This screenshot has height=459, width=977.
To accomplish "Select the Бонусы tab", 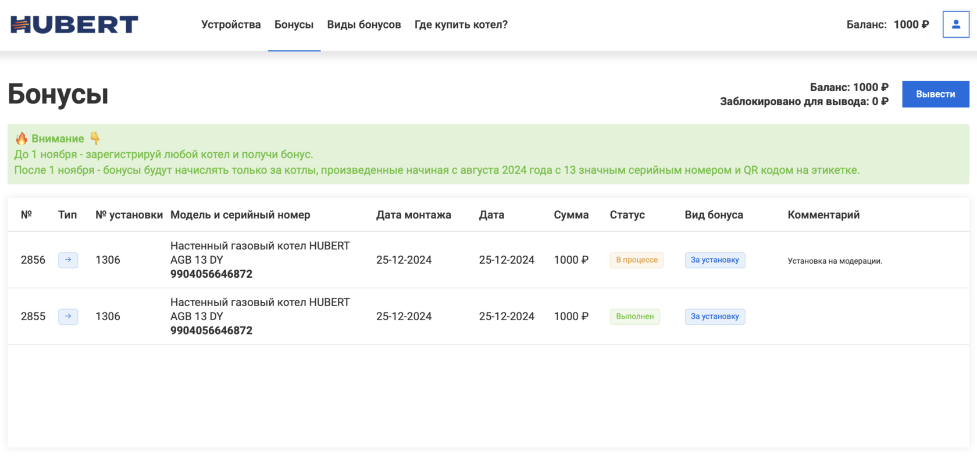I will pyautogui.click(x=294, y=24).
